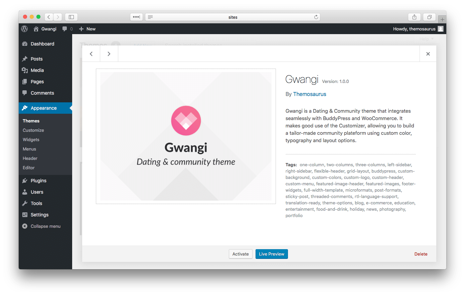Open the Header submenu item

pyautogui.click(x=30, y=158)
